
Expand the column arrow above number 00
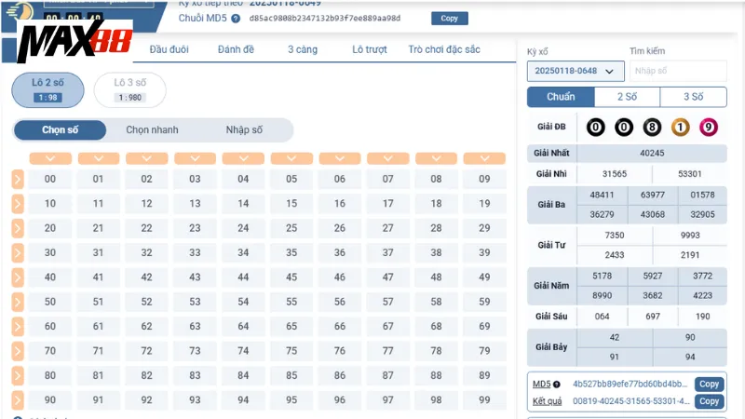[50, 158]
